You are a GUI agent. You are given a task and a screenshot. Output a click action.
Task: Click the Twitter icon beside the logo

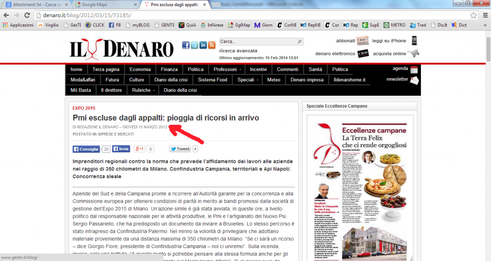(195, 45)
